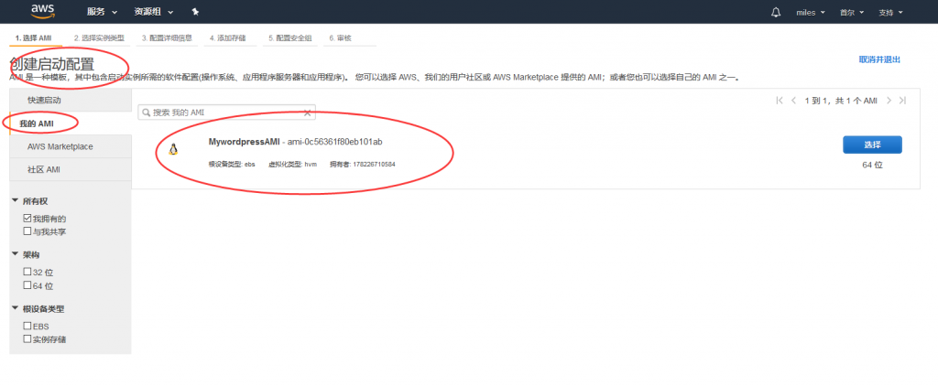938x386 pixels.
Task: Click the Linux penguin icon of MywordpressAMI
Action: click(173, 149)
